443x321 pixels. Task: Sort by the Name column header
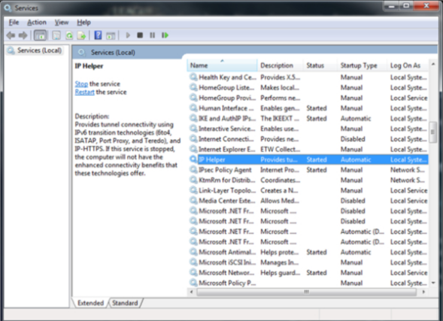[222, 65]
